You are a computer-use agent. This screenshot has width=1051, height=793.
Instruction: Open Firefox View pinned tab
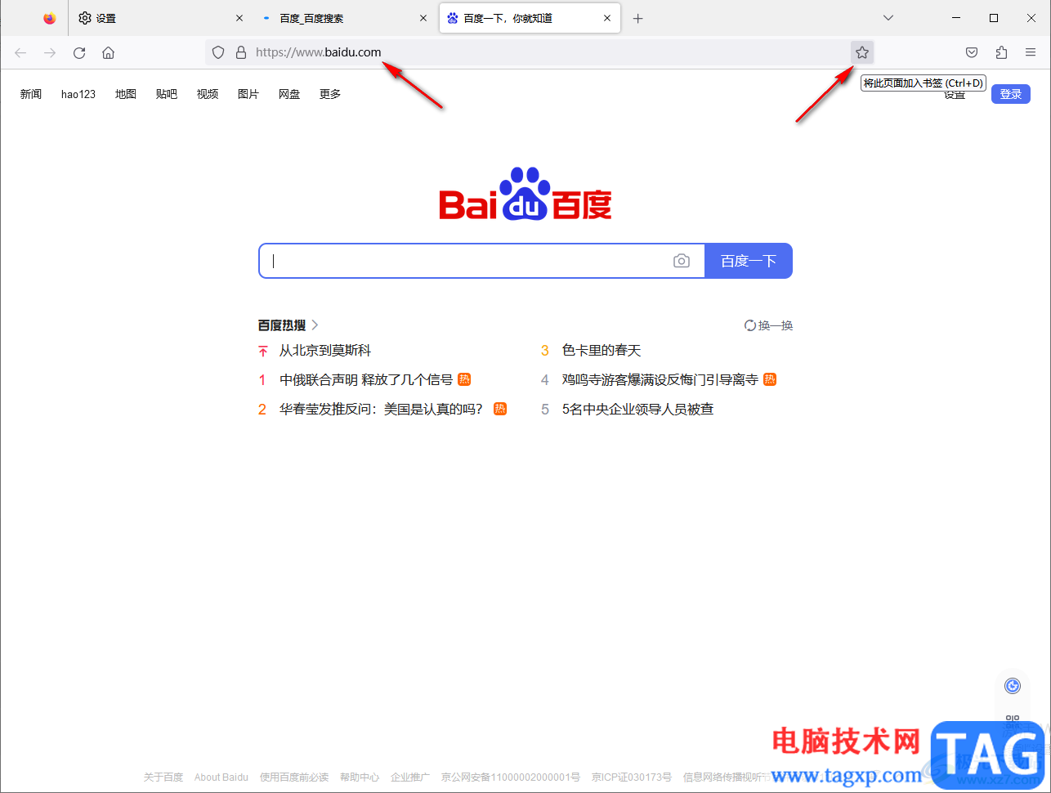(x=50, y=18)
